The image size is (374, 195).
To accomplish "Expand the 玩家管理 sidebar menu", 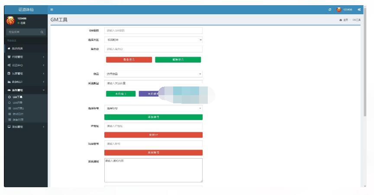I will 26,74.
